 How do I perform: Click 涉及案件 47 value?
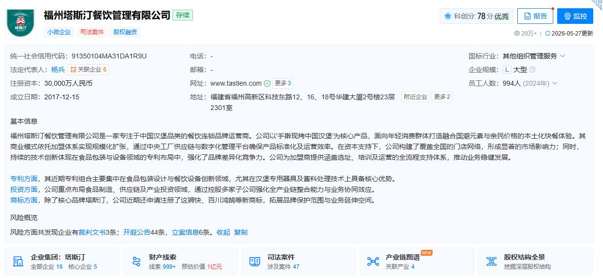click(x=283, y=267)
